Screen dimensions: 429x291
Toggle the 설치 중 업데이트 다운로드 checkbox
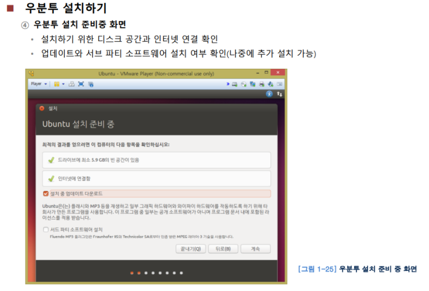pyautogui.click(x=46, y=193)
